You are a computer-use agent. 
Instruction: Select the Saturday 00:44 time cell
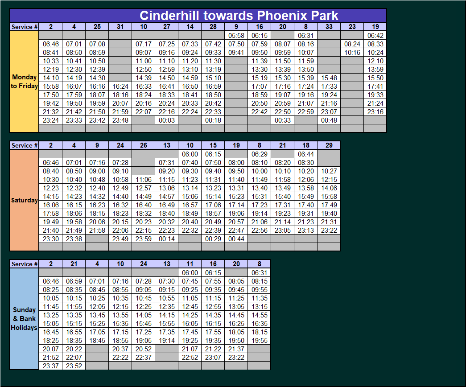coord(236,239)
